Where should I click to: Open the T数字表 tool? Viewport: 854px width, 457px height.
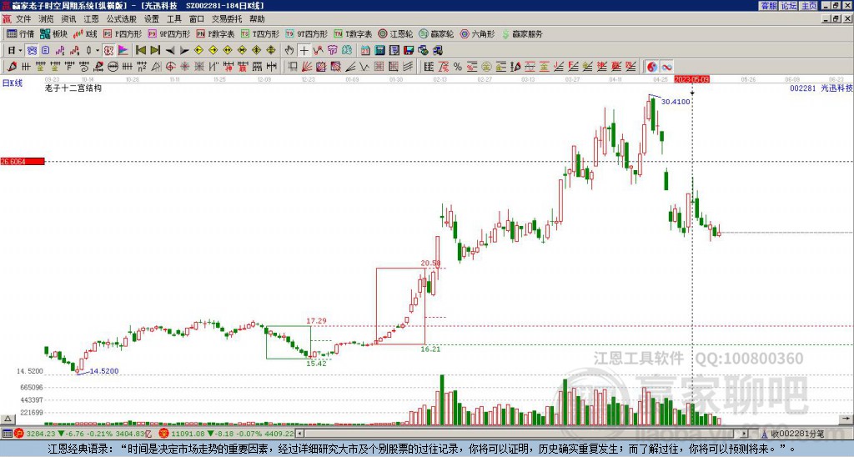[353, 33]
